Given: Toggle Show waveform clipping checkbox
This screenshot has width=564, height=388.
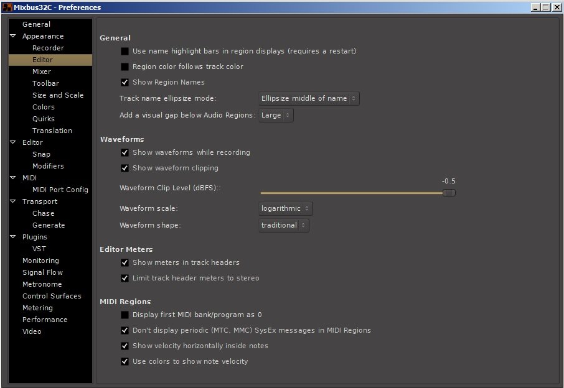Looking at the screenshot, I should 125,168.
